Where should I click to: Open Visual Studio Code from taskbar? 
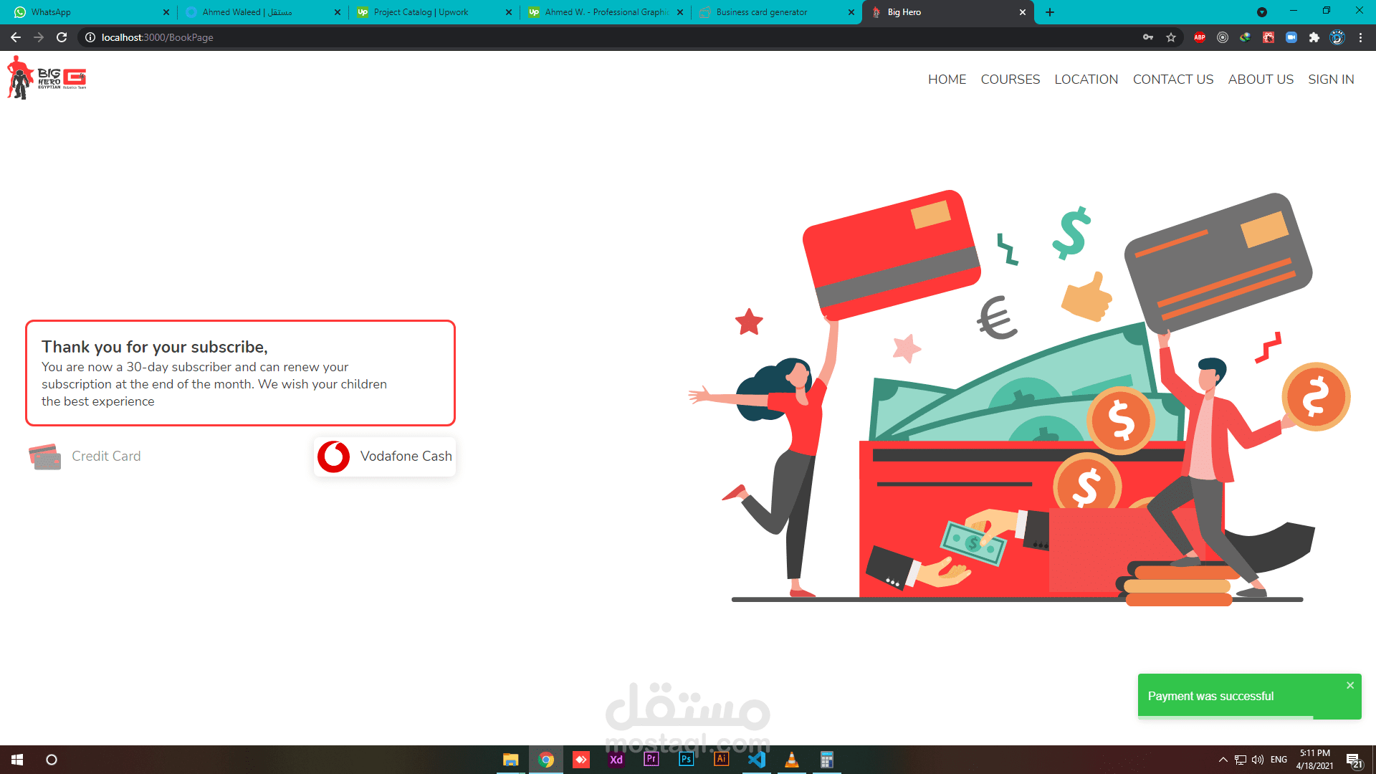click(756, 760)
